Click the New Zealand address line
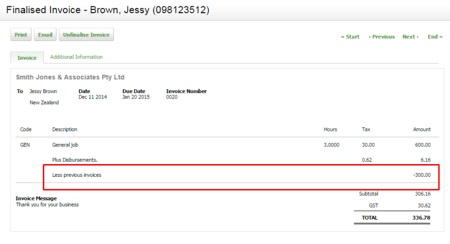This screenshot has width=450, height=244. point(44,103)
